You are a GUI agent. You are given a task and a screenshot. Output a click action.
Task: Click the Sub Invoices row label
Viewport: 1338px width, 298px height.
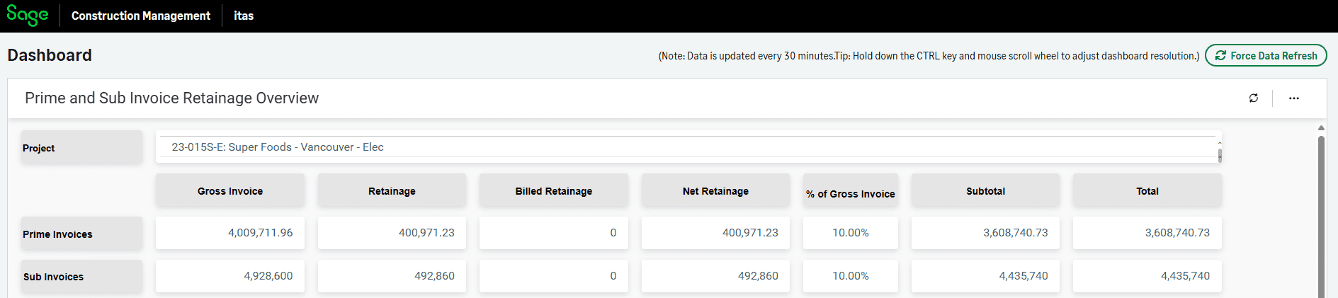coord(53,277)
